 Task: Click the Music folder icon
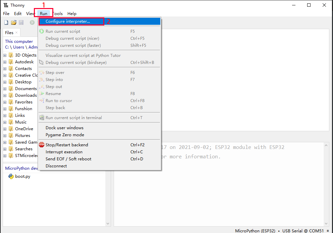pos(11,122)
